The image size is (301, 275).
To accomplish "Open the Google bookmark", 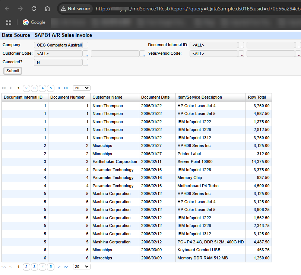I will (x=34, y=22).
